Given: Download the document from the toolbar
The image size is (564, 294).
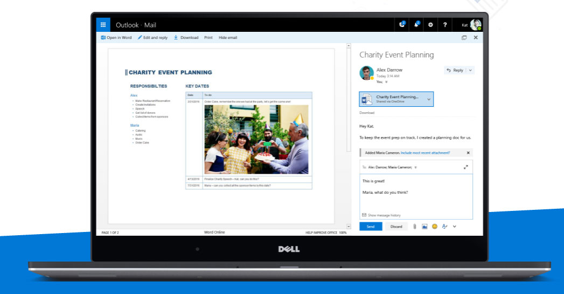Looking at the screenshot, I should 186,37.
